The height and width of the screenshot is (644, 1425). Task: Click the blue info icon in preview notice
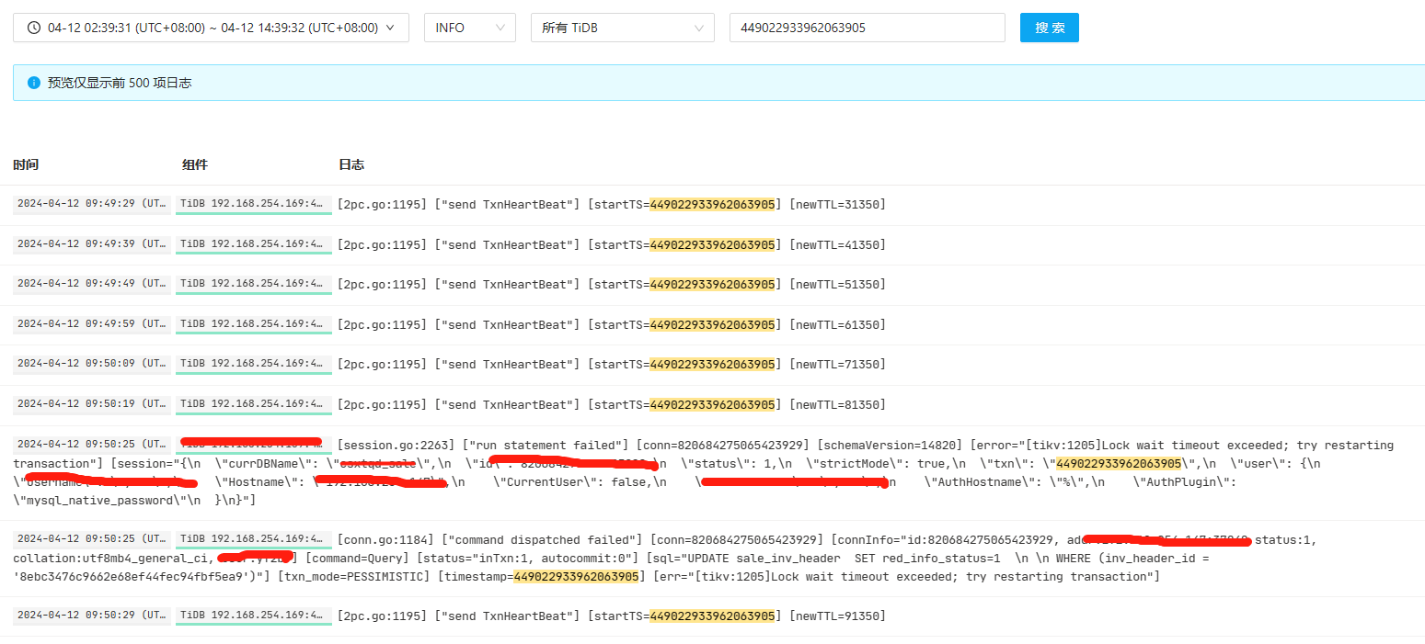pos(34,83)
